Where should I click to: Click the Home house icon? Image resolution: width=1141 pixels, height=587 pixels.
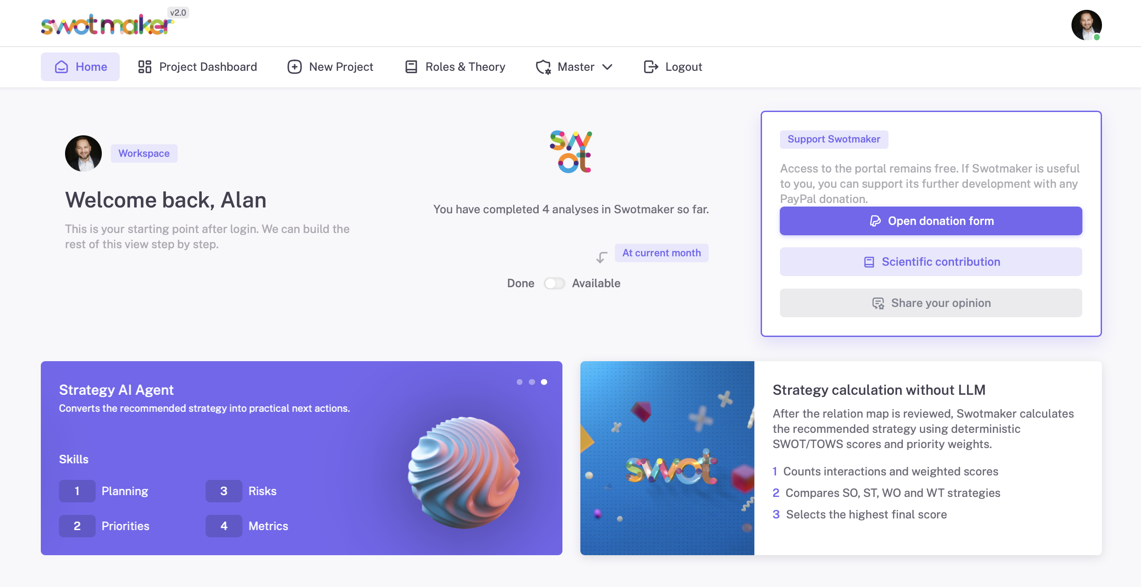click(61, 67)
